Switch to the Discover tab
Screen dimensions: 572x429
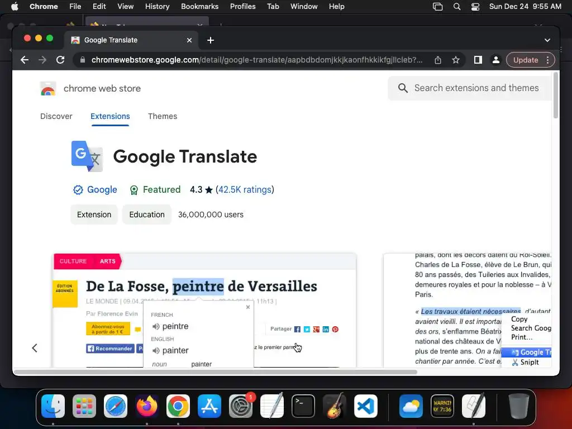tap(56, 116)
